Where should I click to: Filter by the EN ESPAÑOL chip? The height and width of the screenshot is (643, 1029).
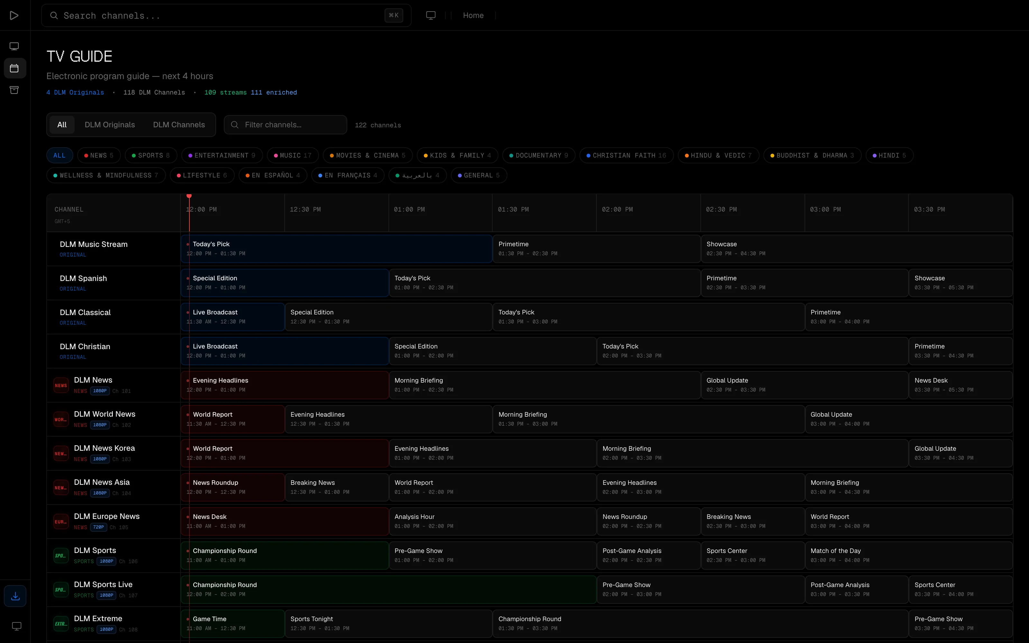tap(273, 175)
